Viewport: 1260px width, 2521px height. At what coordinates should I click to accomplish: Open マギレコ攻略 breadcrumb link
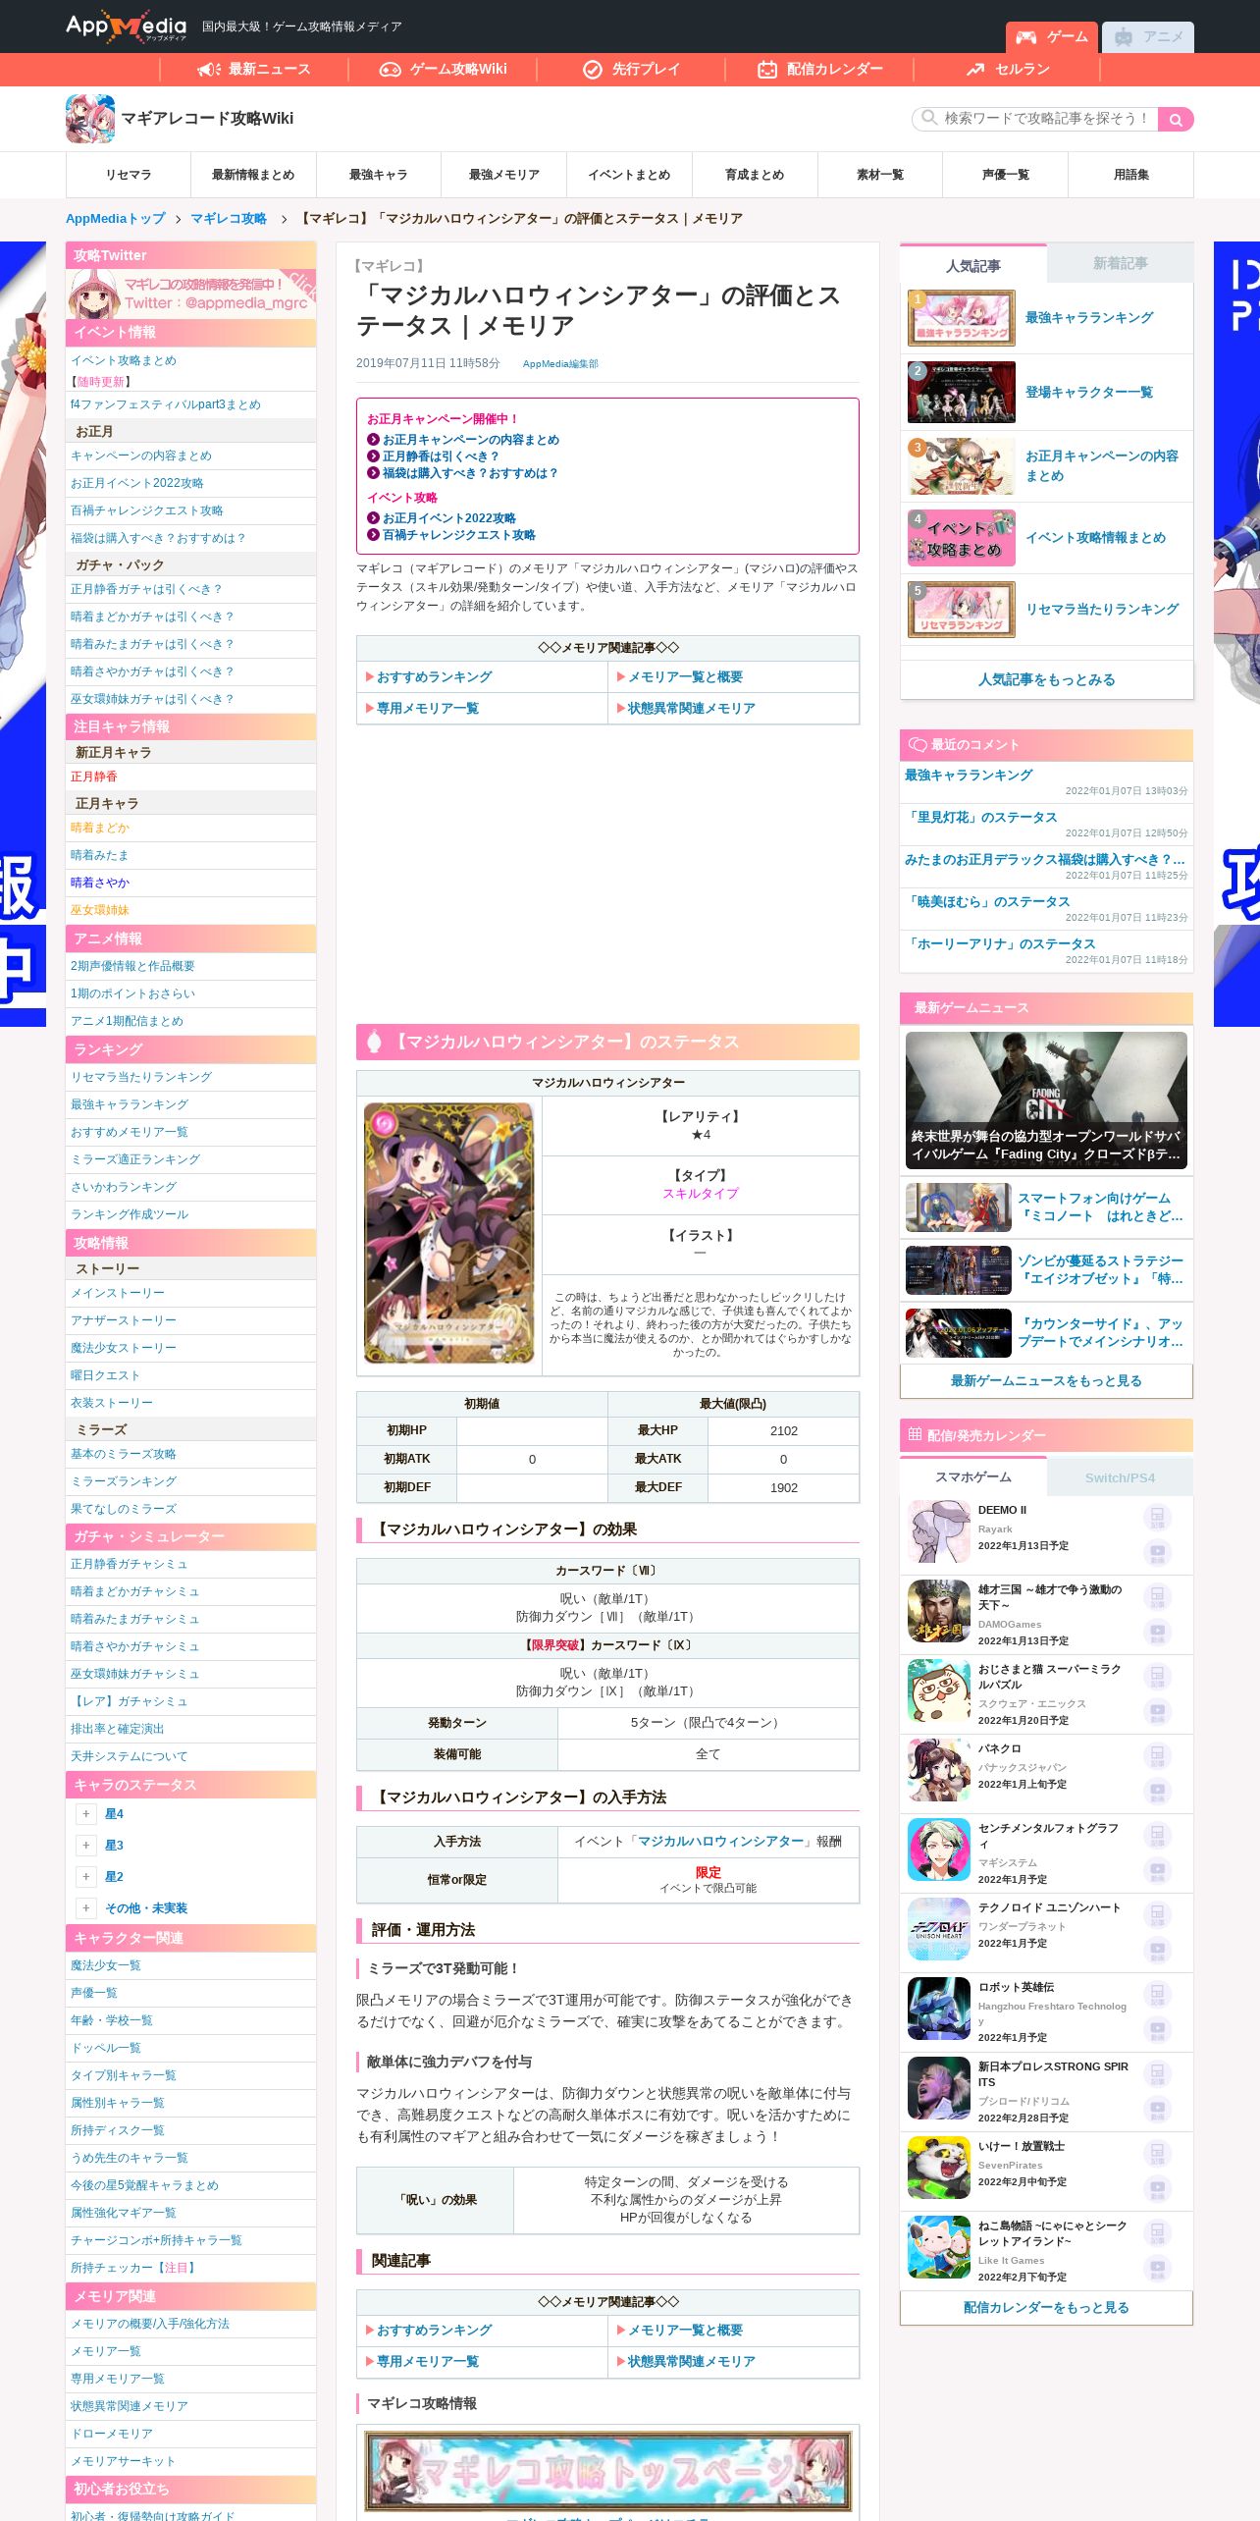pyautogui.click(x=229, y=219)
